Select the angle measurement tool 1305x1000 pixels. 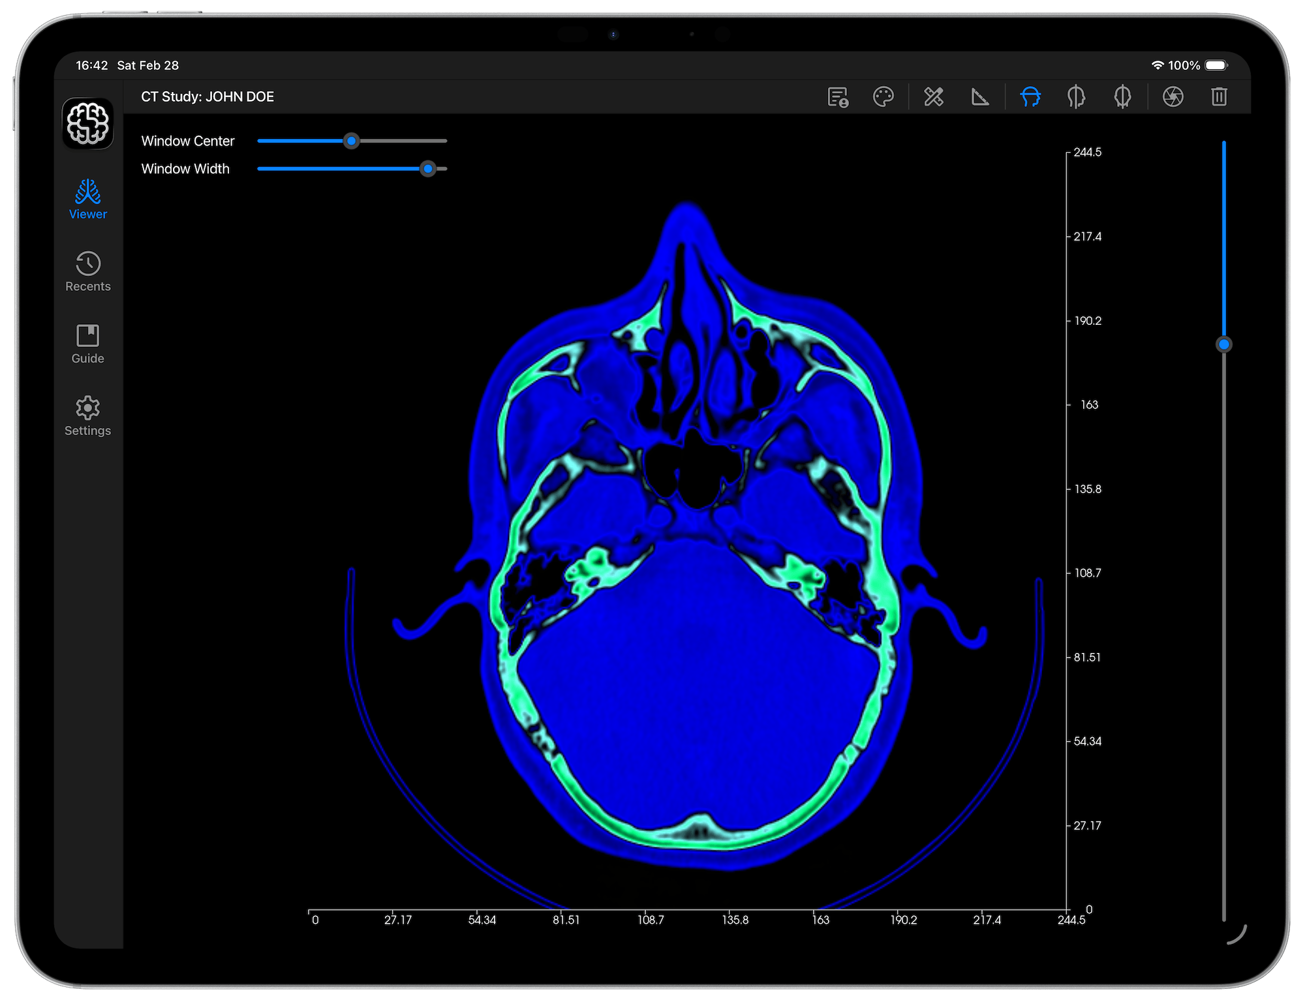[979, 97]
